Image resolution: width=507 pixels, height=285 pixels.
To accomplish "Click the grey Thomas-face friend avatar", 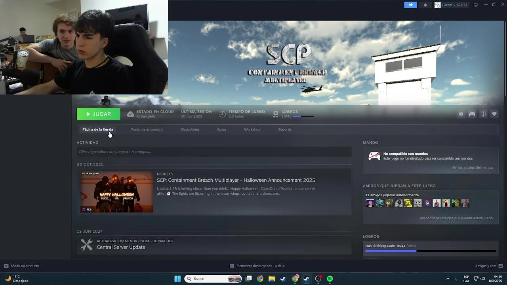I will coord(417,203).
